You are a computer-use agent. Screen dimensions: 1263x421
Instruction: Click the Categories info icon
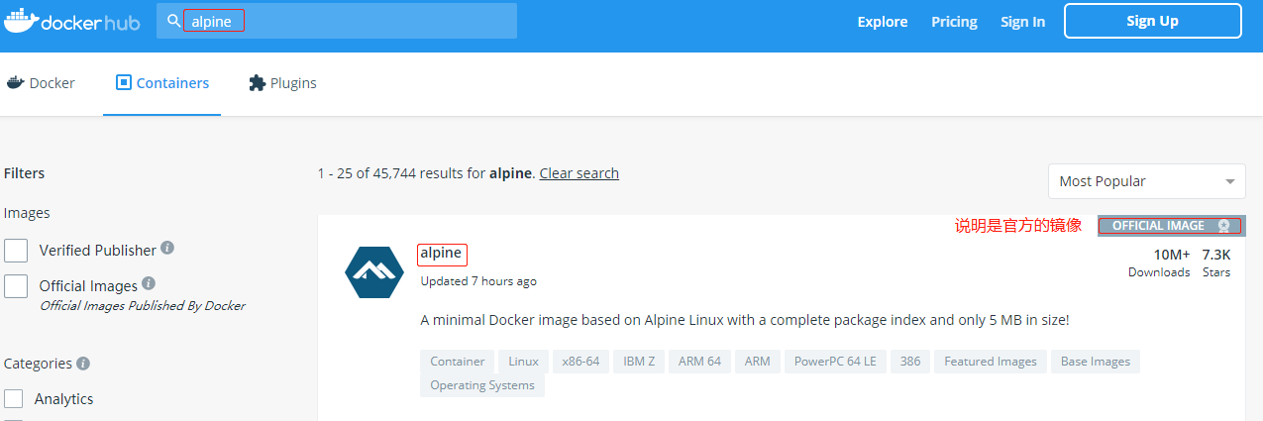pyautogui.click(x=83, y=364)
